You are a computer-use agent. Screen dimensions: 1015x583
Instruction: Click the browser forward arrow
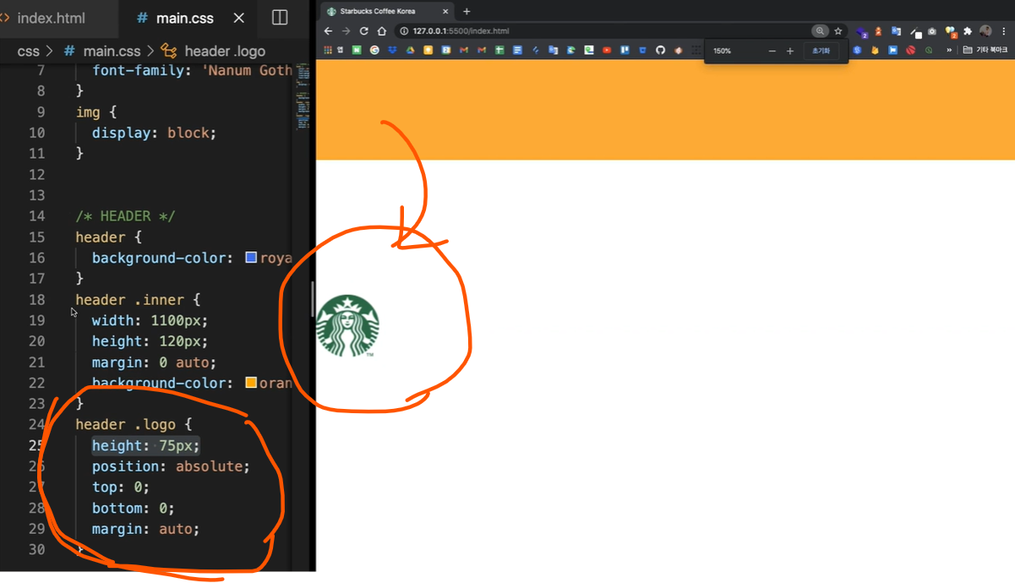click(x=346, y=31)
